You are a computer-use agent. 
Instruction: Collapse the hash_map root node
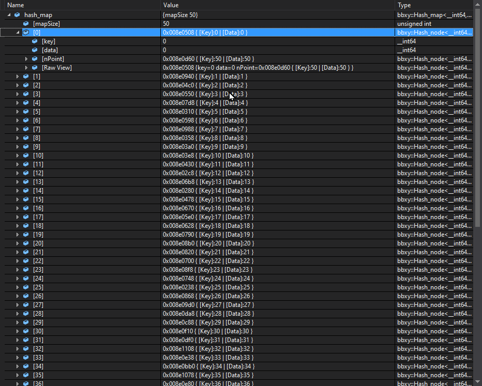[x=9, y=15]
